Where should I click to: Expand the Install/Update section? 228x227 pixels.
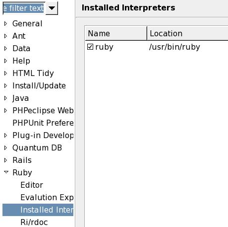(5, 86)
